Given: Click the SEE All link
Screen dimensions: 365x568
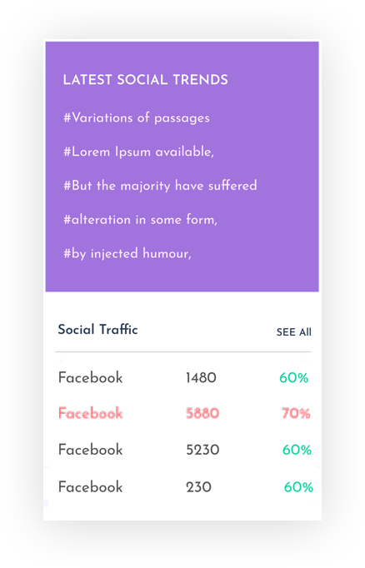Looking at the screenshot, I should 293,332.
